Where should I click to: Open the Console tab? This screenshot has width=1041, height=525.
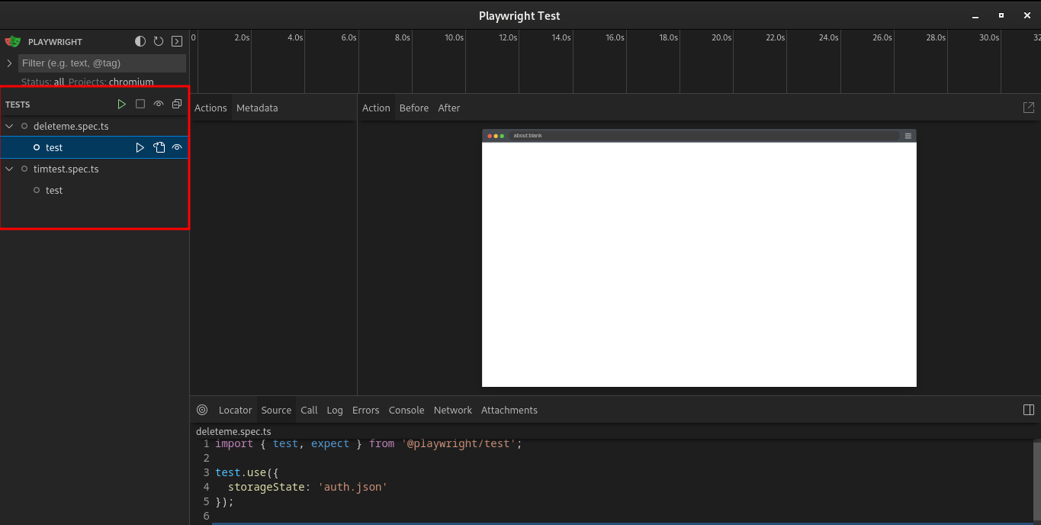click(406, 410)
